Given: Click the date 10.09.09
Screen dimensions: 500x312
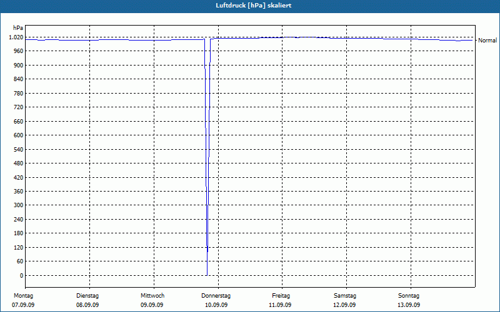Looking at the screenshot, I should click(216, 305).
